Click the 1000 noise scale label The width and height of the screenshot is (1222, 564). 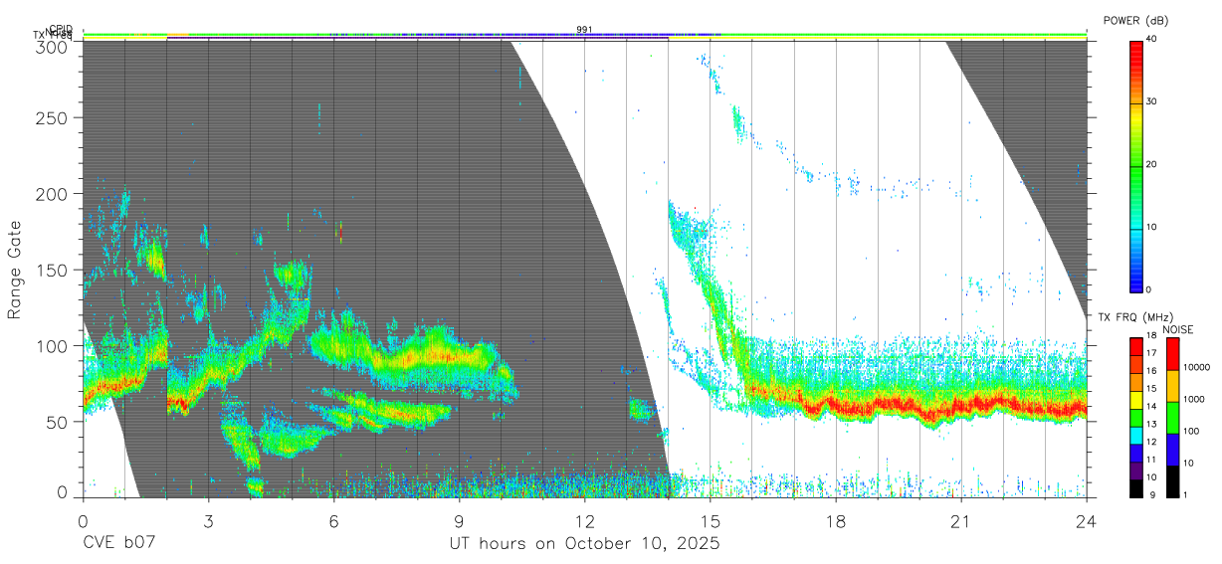coord(1193,399)
